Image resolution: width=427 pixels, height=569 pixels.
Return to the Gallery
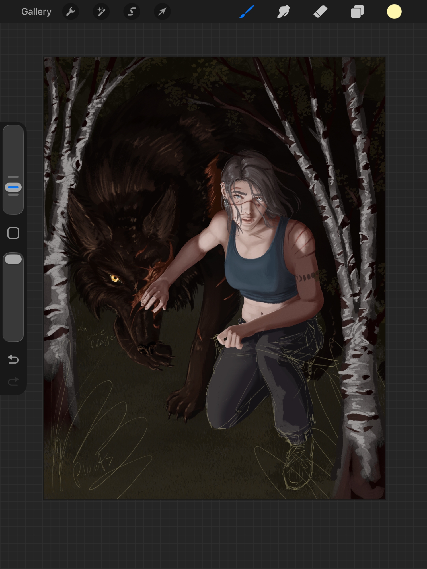pyautogui.click(x=36, y=12)
